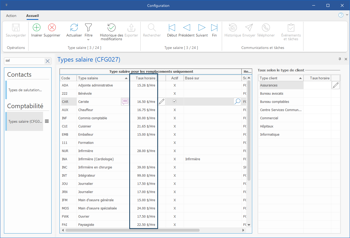
Task: Click the magnifier icon in Basé sur cell
Action: tap(237, 102)
